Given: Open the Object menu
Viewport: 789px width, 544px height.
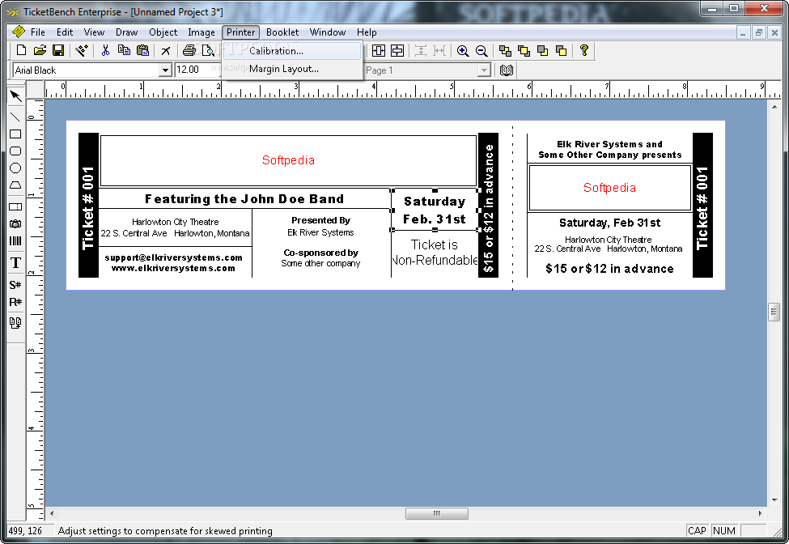Looking at the screenshot, I should [163, 32].
